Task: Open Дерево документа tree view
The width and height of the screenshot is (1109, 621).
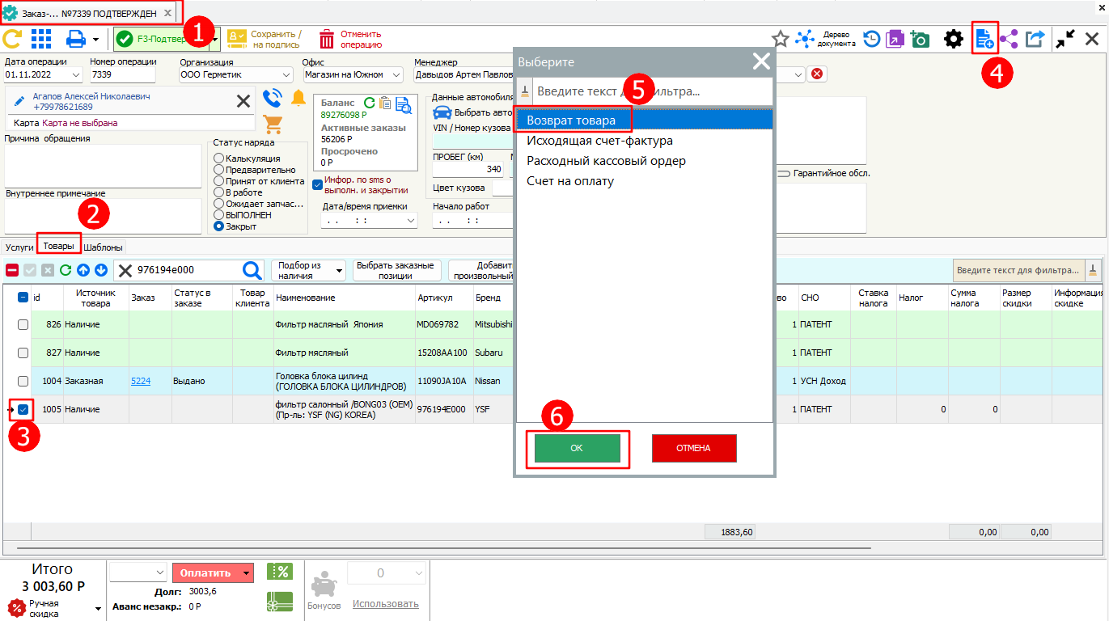Action: pos(825,39)
